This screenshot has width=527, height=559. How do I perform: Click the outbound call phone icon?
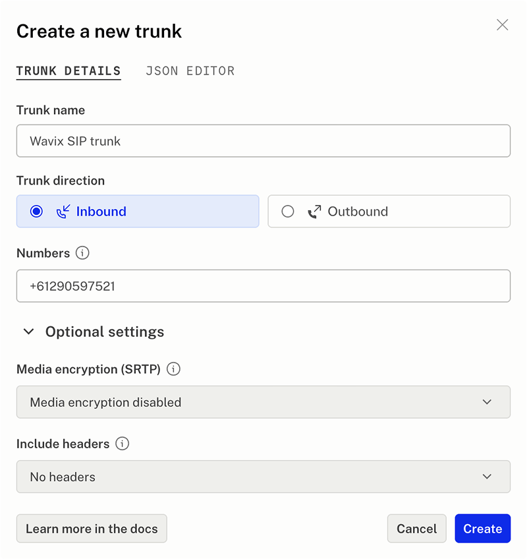315,212
